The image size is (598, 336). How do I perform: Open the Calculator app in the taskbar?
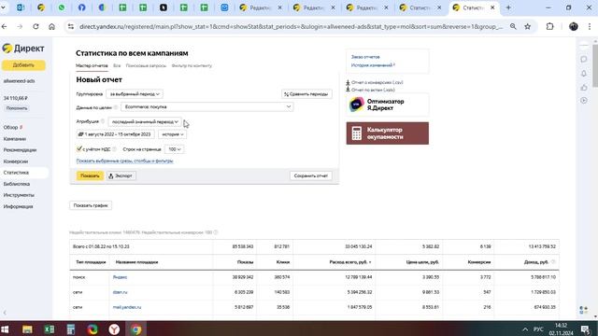tap(71, 329)
